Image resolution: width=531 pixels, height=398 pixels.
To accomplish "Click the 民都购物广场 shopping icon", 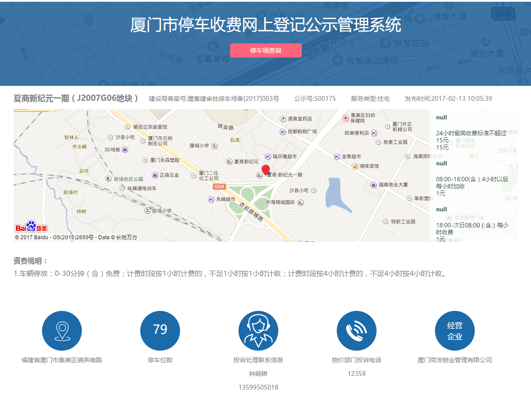I will pyautogui.click(x=283, y=132).
